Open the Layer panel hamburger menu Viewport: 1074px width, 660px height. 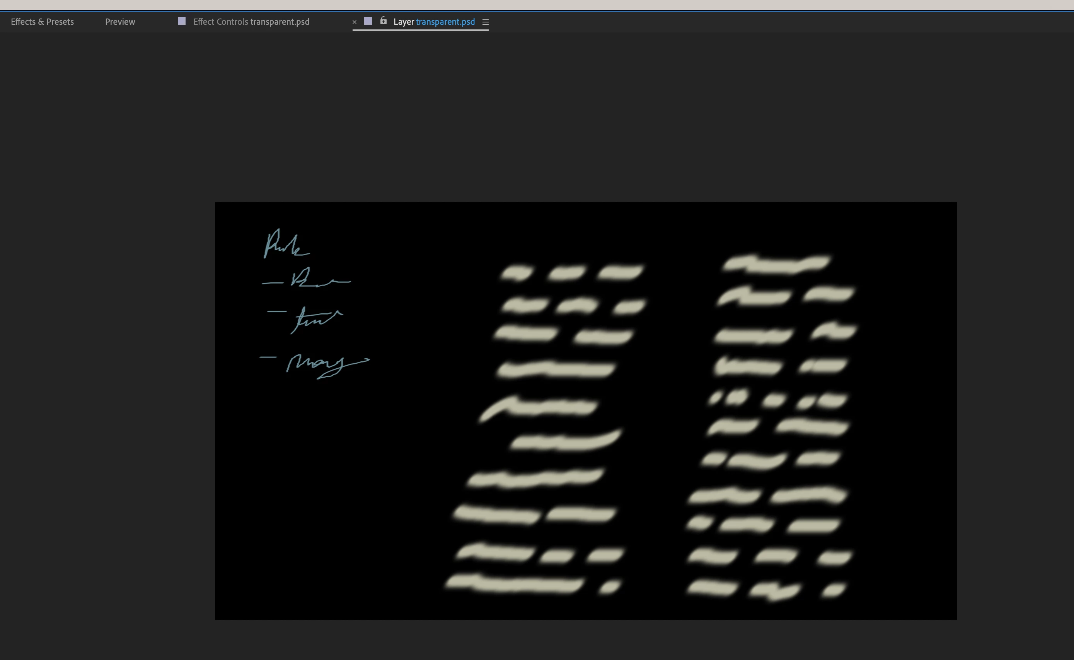pos(485,22)
